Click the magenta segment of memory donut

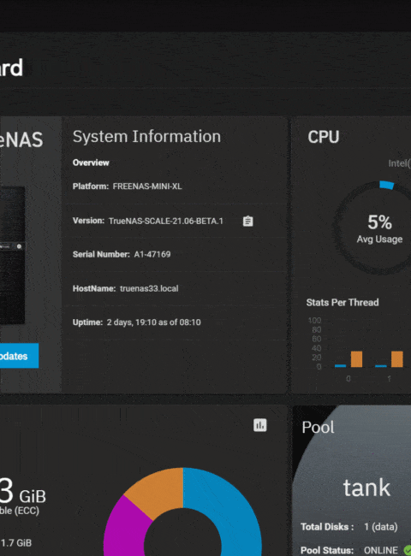pos(126,529)
